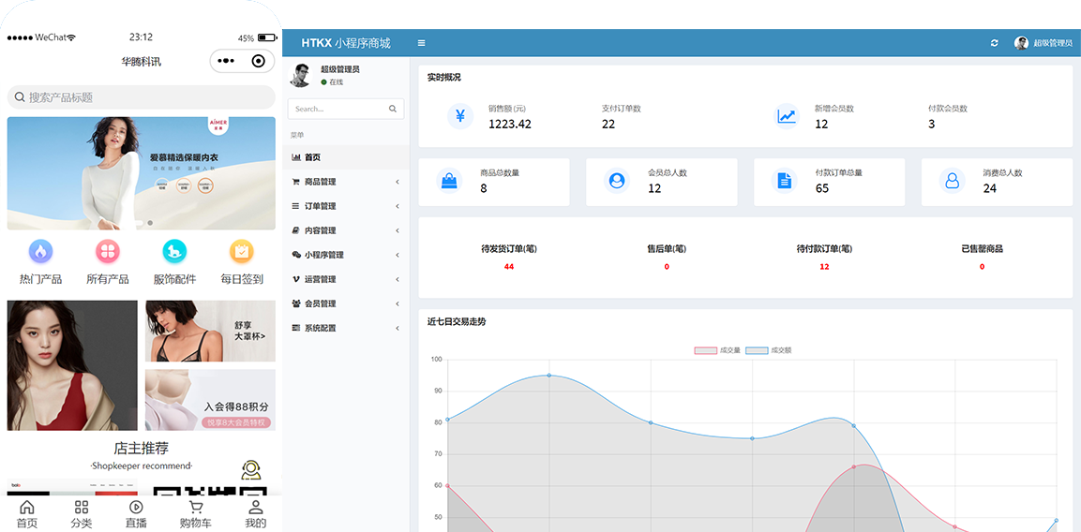The image size is (1081, 532).
Task: Tap the 服饰配件 rocking horse icon
Action: pos(174,251)
